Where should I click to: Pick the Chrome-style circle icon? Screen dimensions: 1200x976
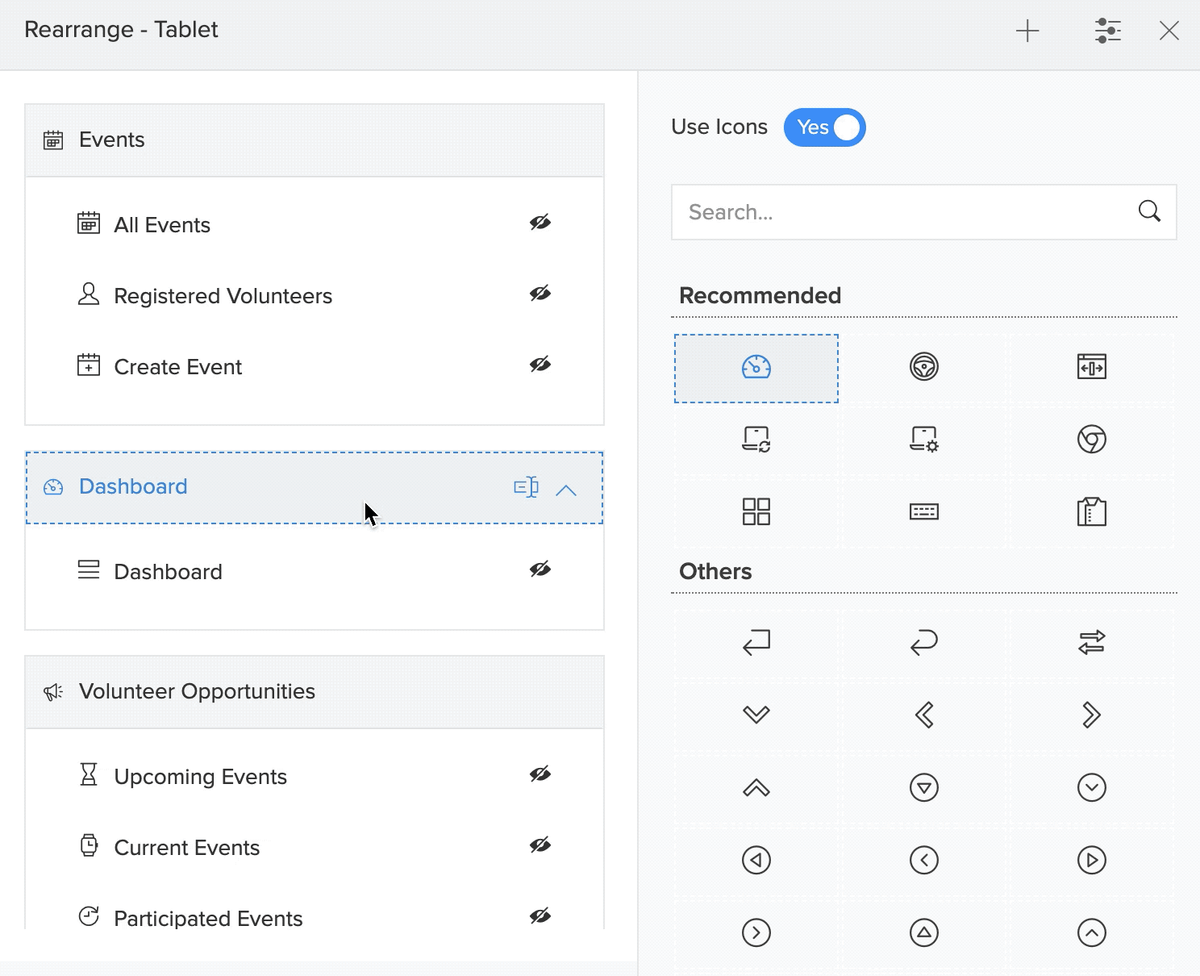click(x=1091, y=440)
